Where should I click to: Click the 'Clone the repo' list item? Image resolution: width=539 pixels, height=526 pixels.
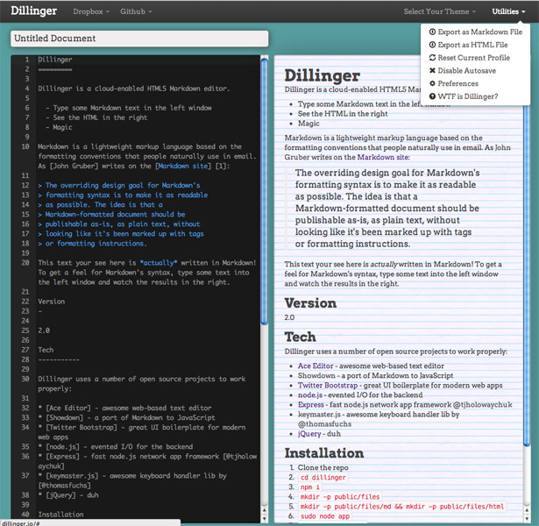(323, 467)
